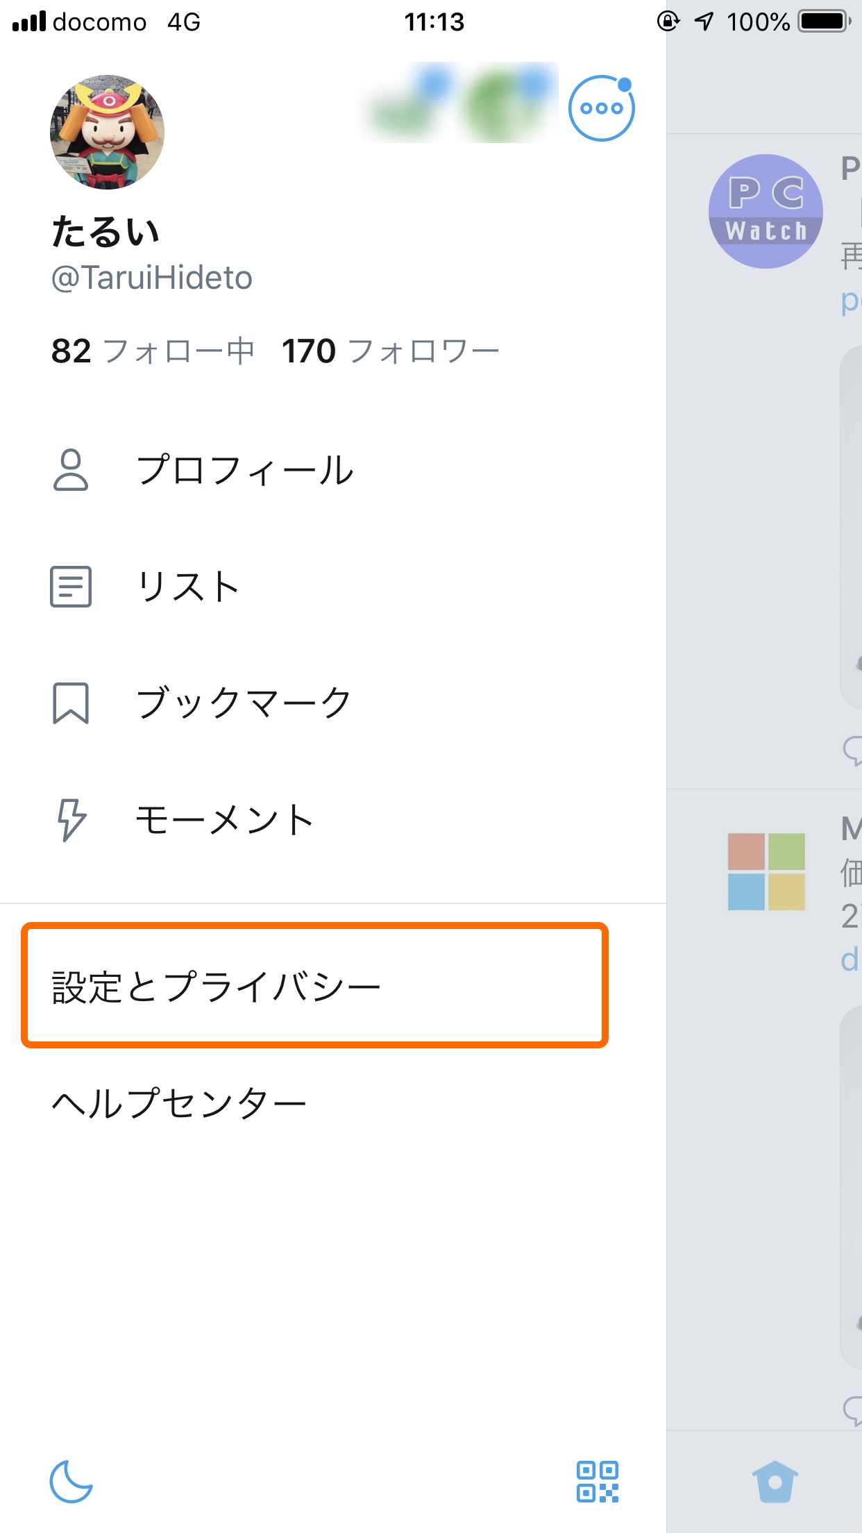The height and width of the screenshot is (1533, 862).
Task: Select the Lists icon
Action: (71, 587)
